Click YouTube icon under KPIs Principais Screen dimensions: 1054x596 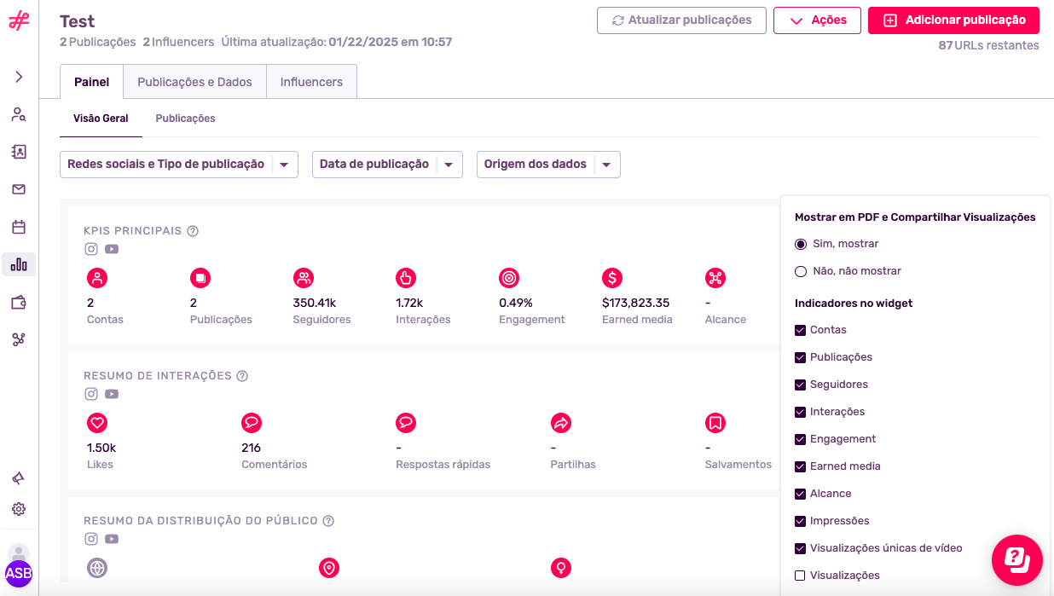[x=112, y=249]
